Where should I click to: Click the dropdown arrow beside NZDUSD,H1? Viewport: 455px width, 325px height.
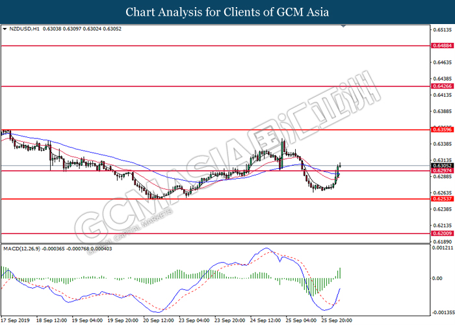pos(5,29)
